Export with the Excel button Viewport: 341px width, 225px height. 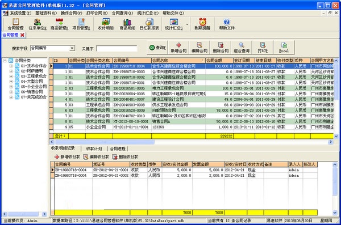284,47
